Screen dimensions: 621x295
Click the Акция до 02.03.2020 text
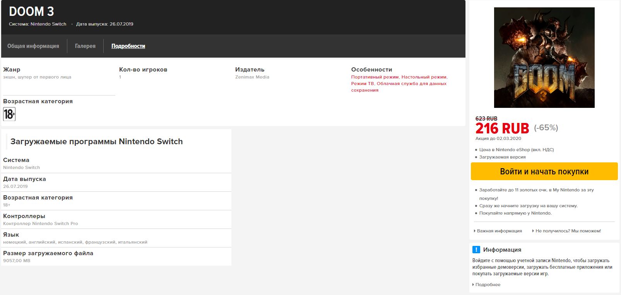pyautogui.click(x=498, y=138)
